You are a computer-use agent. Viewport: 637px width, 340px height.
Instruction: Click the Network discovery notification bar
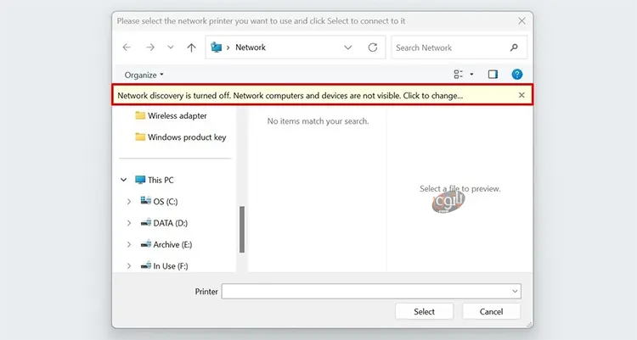coord(289,96)
